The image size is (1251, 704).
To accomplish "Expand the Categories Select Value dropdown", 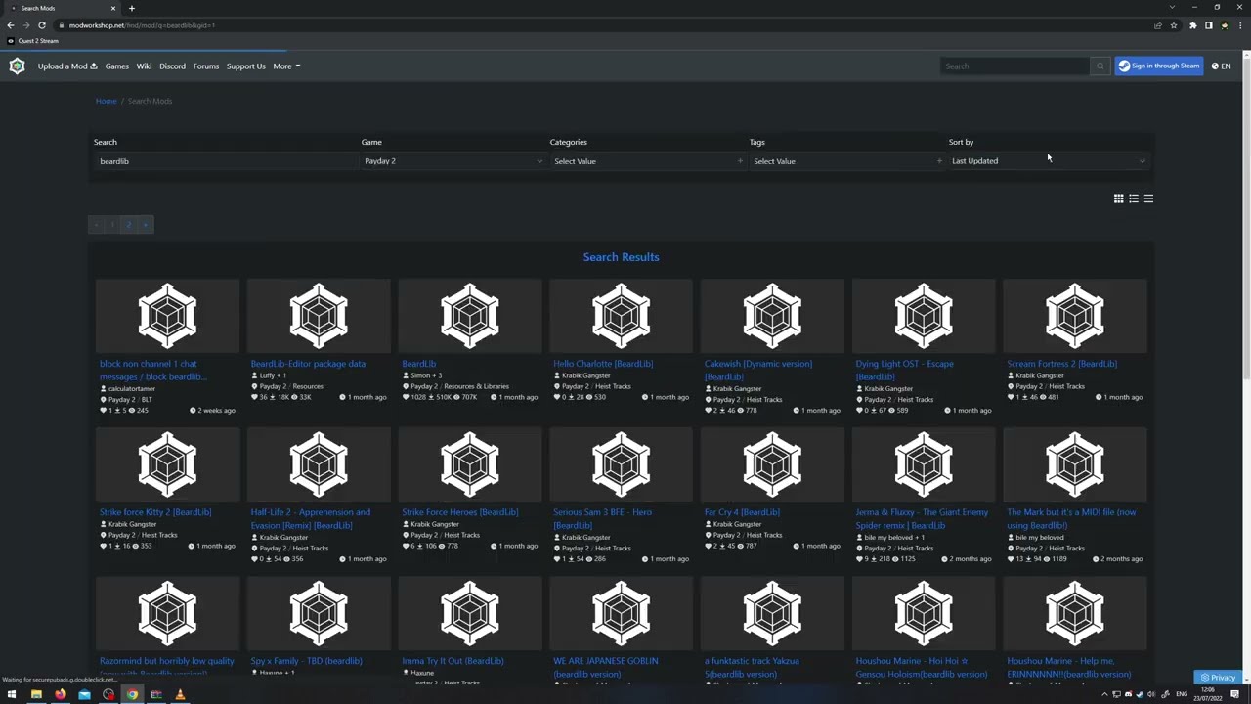I will 648,161.
